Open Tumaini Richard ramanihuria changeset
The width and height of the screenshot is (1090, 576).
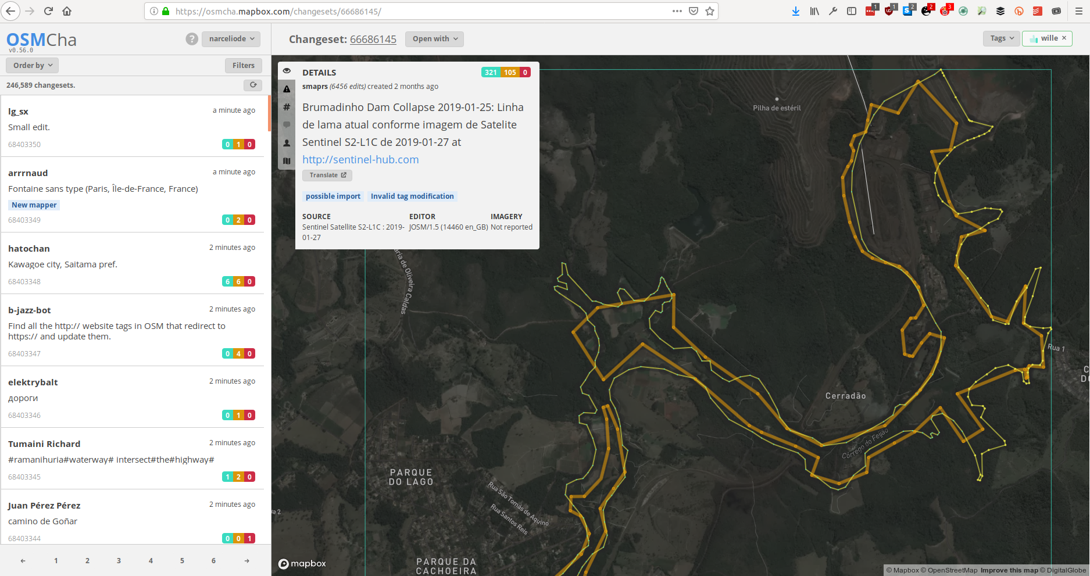(133, 459)
